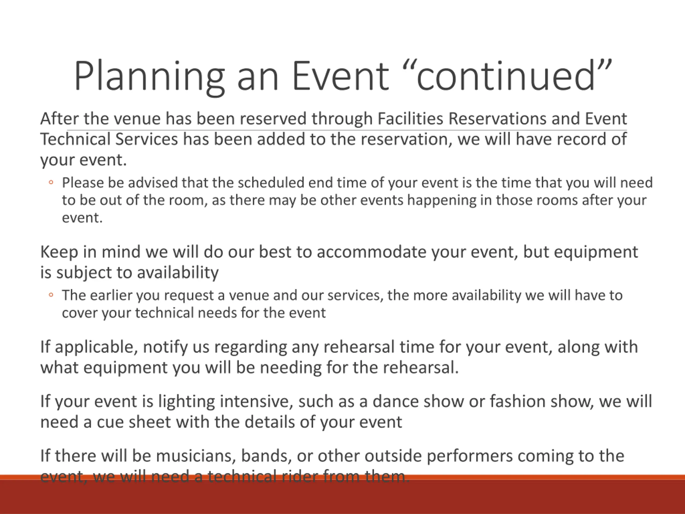This screenshot has height=514, width=685.
Task: Click the 'If there will be musicians' paragraph
Action: [332, 466]
